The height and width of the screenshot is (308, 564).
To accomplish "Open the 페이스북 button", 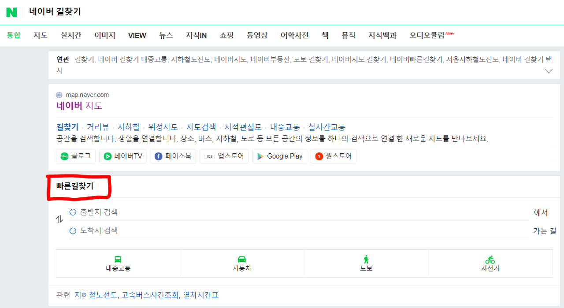I will [173, 156].
